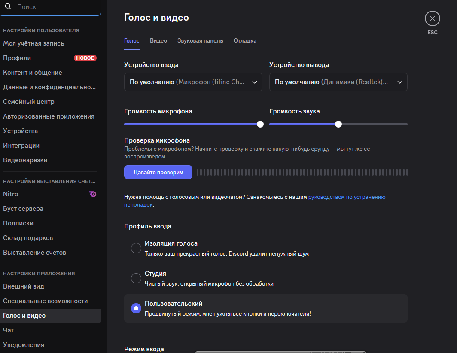Open Данные и конфиденциальность settings
The width and height of the screenshot is (457, 353).
50,87
